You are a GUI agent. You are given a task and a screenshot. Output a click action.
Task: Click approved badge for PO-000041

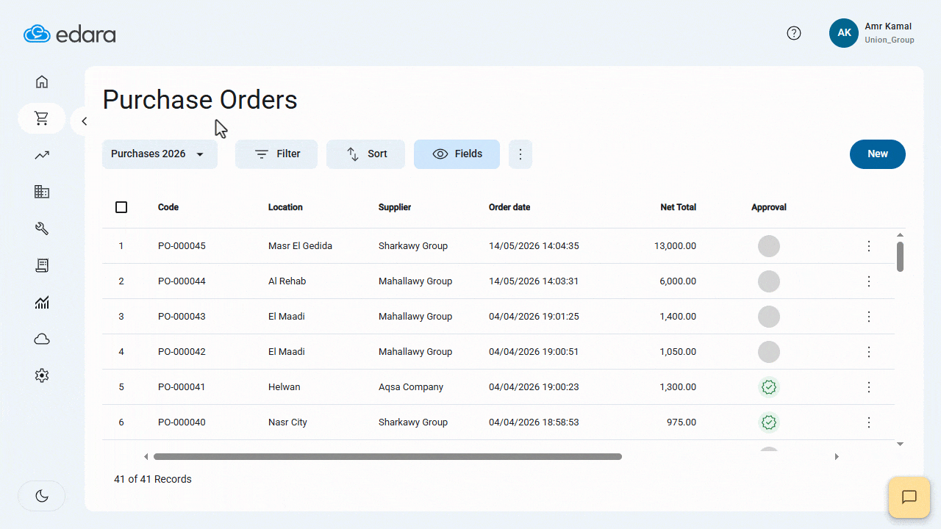coord(769,387)
